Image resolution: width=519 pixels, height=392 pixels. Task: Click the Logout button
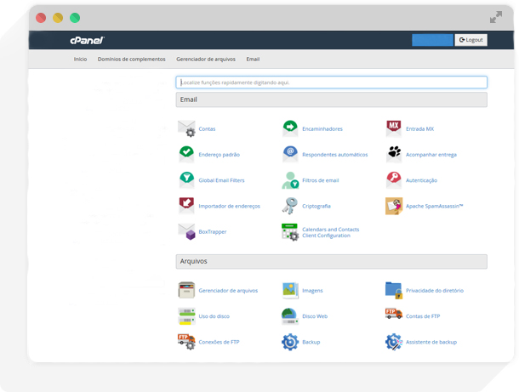click(x=471, y=40)
